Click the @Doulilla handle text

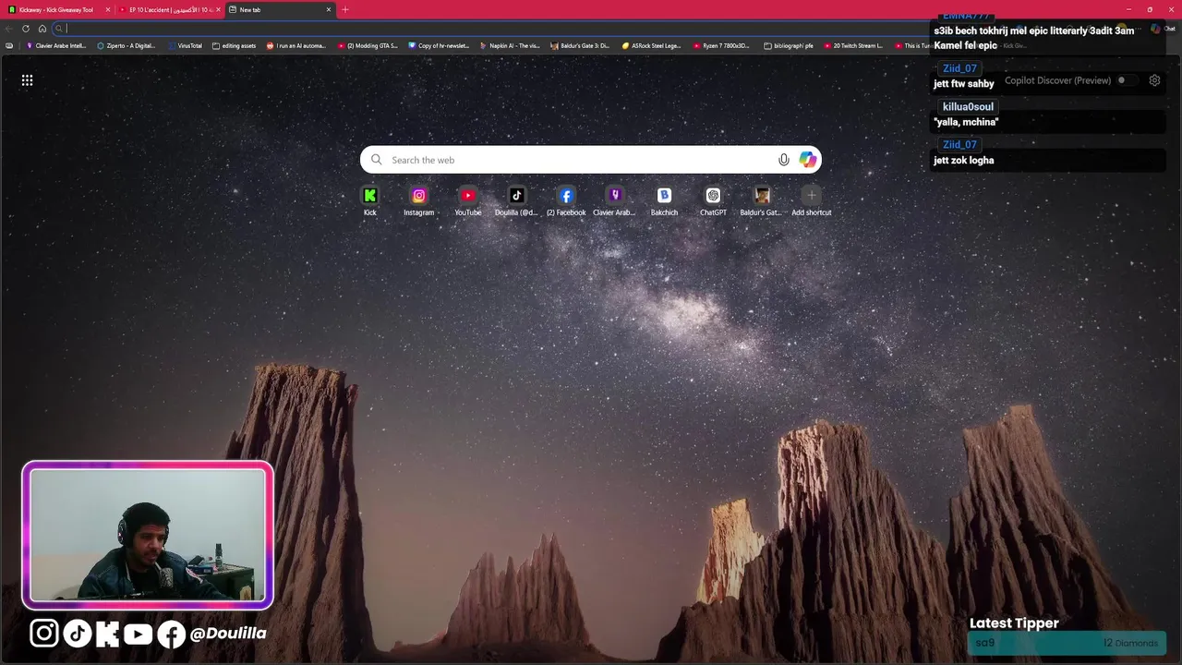pyautogui.click(x=228, y=634)
